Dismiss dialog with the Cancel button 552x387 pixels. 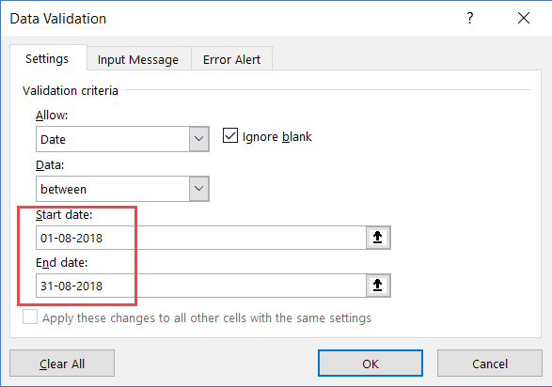pos(490,364)
